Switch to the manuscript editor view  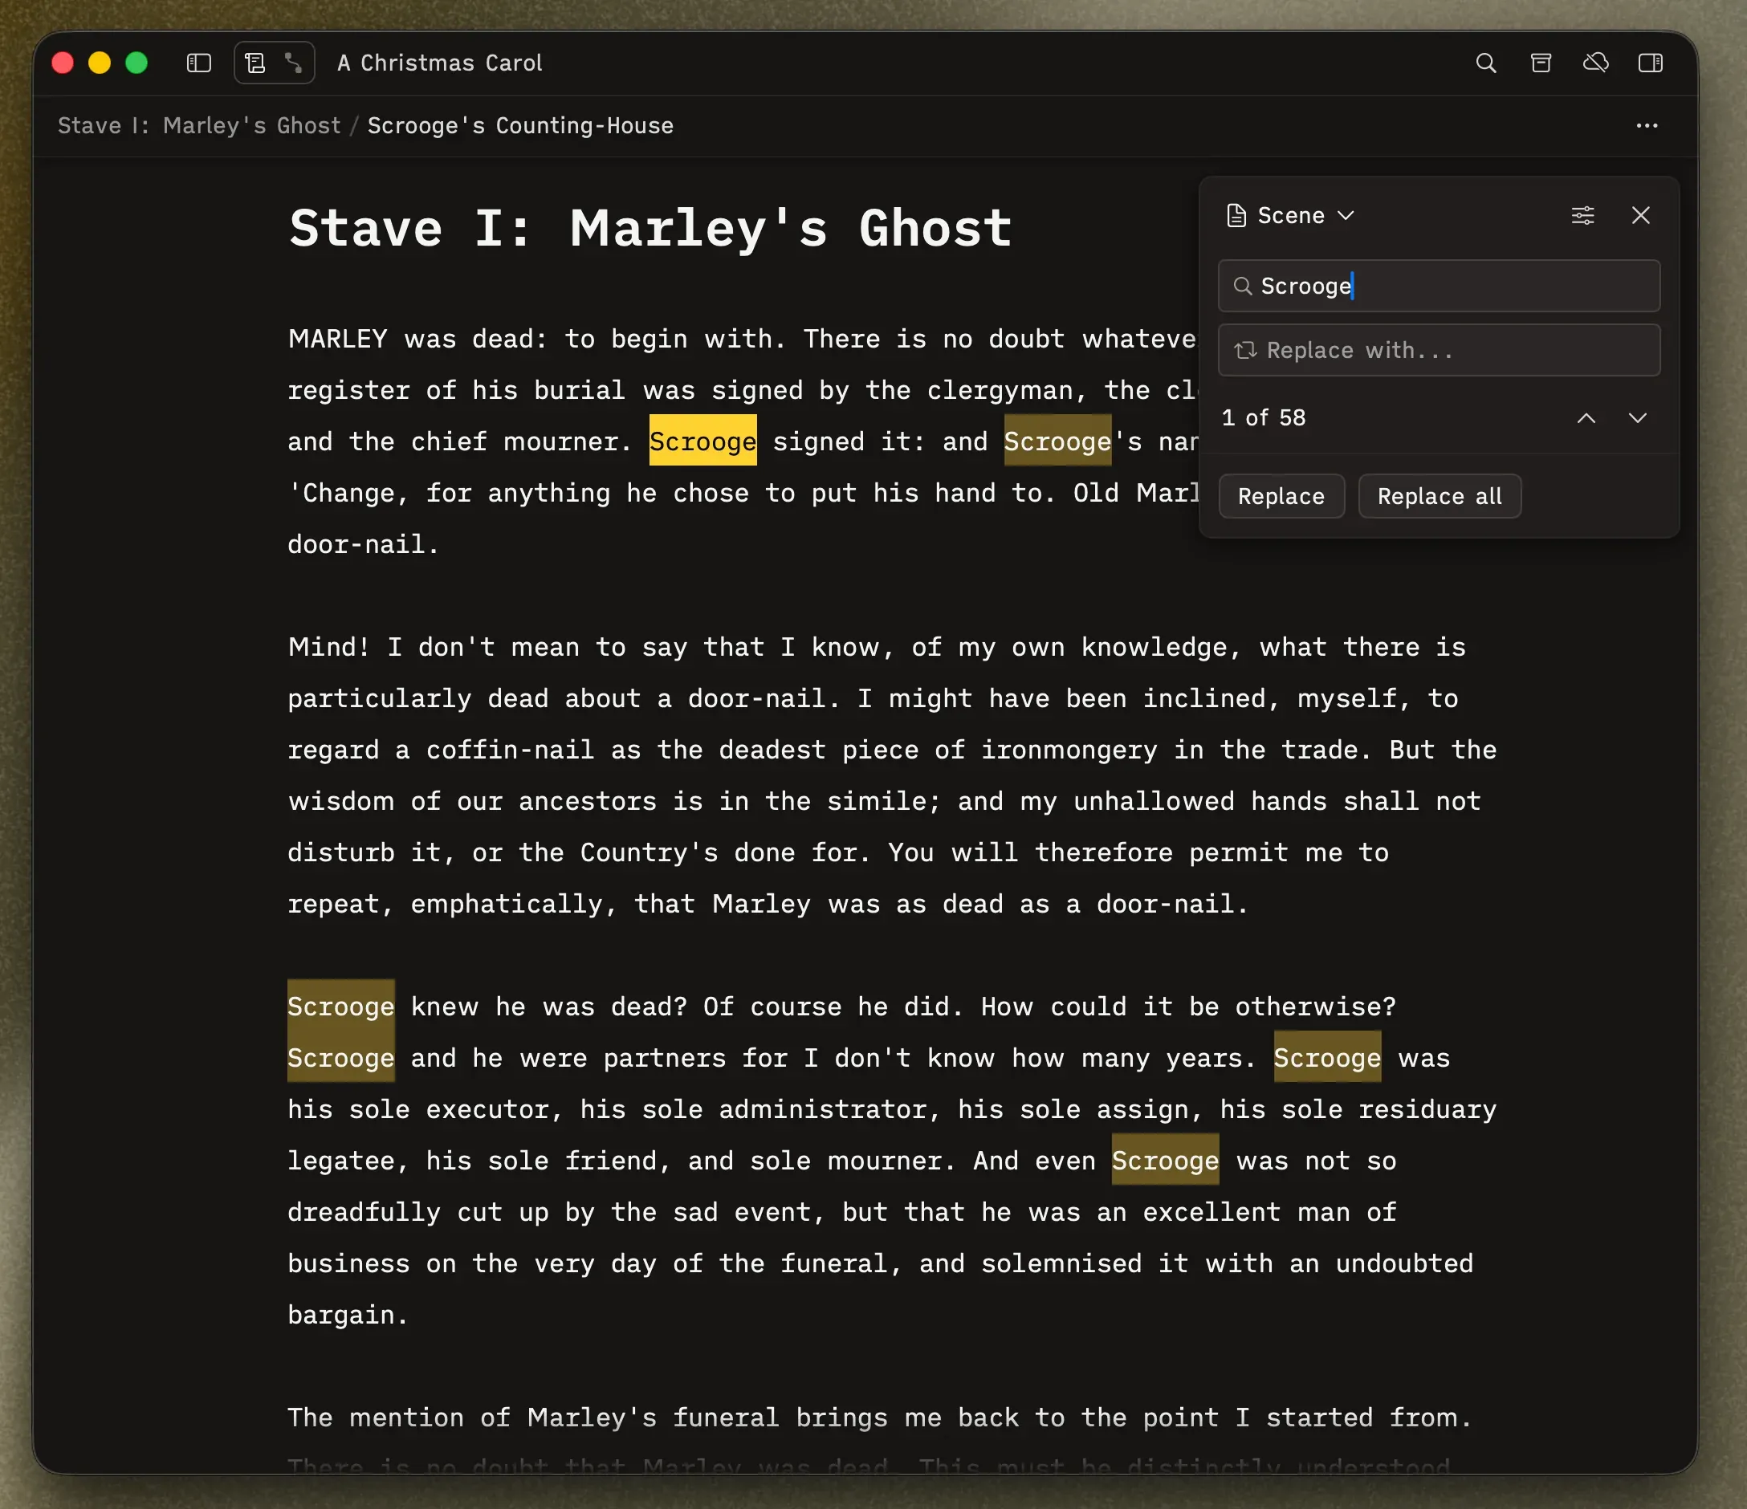(x=255, y=63)
